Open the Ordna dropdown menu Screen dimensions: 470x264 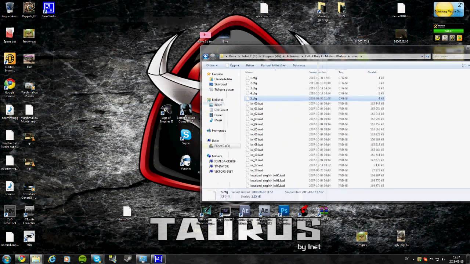point(212,65)
